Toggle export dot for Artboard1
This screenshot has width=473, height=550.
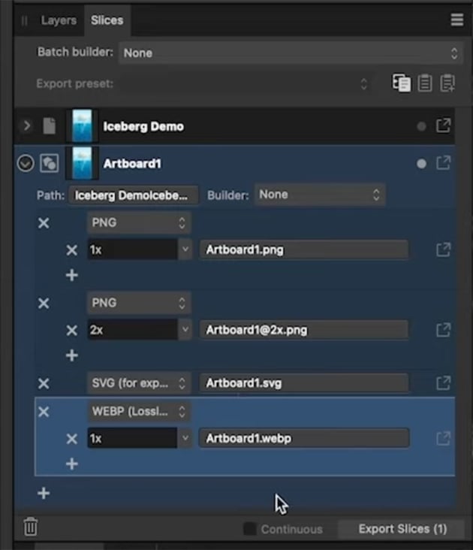pos(421,164)
